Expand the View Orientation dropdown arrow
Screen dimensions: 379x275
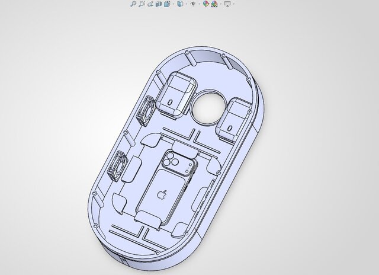coord(174,4)
